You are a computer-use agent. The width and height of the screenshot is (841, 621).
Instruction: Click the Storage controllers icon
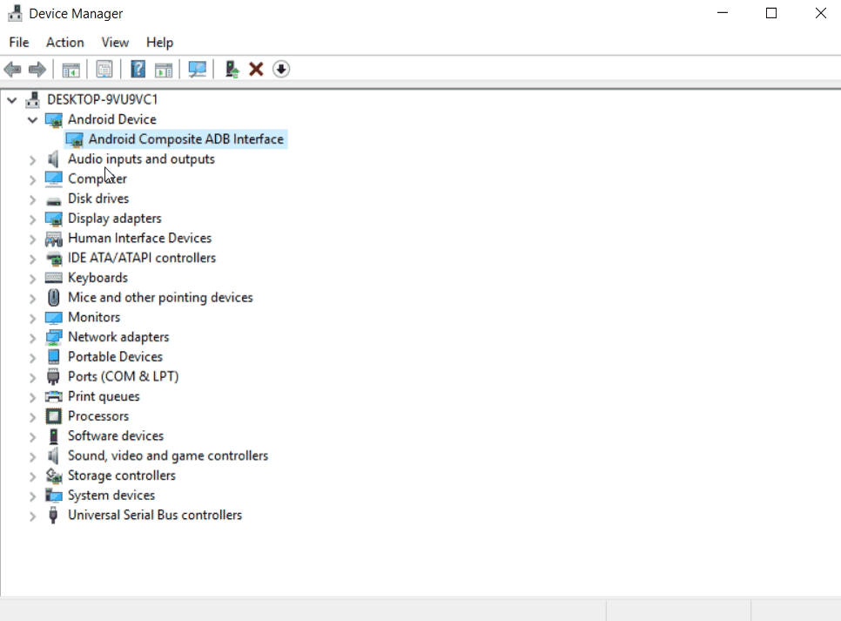pos(54,476)
